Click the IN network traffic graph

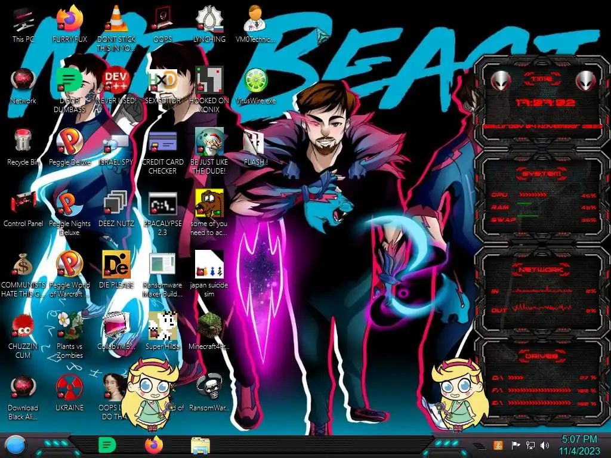[542, 290]
